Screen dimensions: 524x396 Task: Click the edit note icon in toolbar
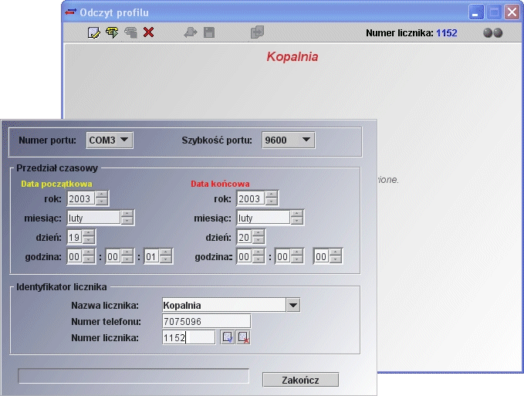tap(94, 32)
